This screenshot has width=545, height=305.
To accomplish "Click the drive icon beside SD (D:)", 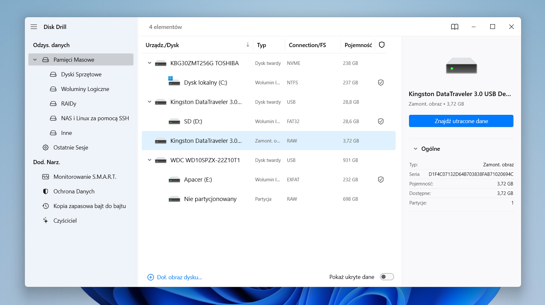I will [174, 121].
